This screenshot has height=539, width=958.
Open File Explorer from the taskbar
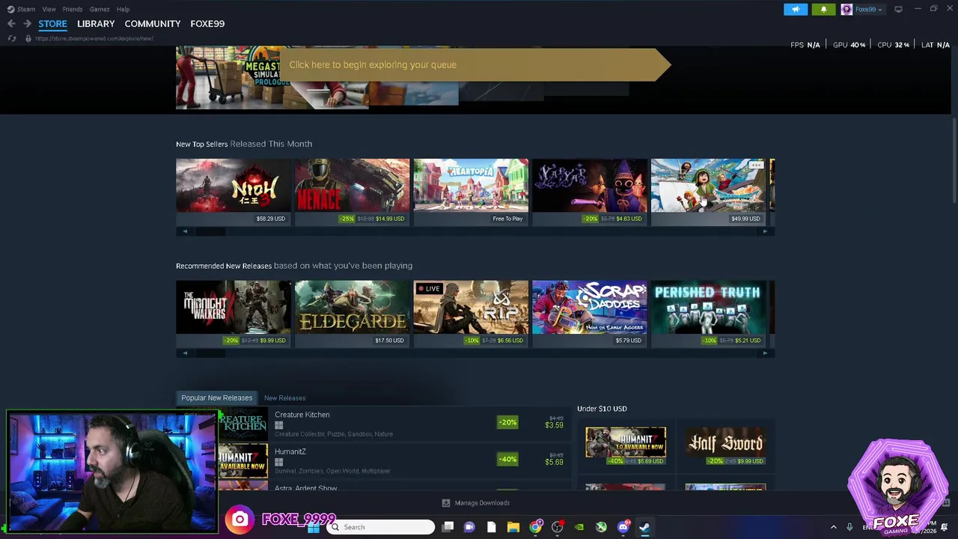[513, 527]
